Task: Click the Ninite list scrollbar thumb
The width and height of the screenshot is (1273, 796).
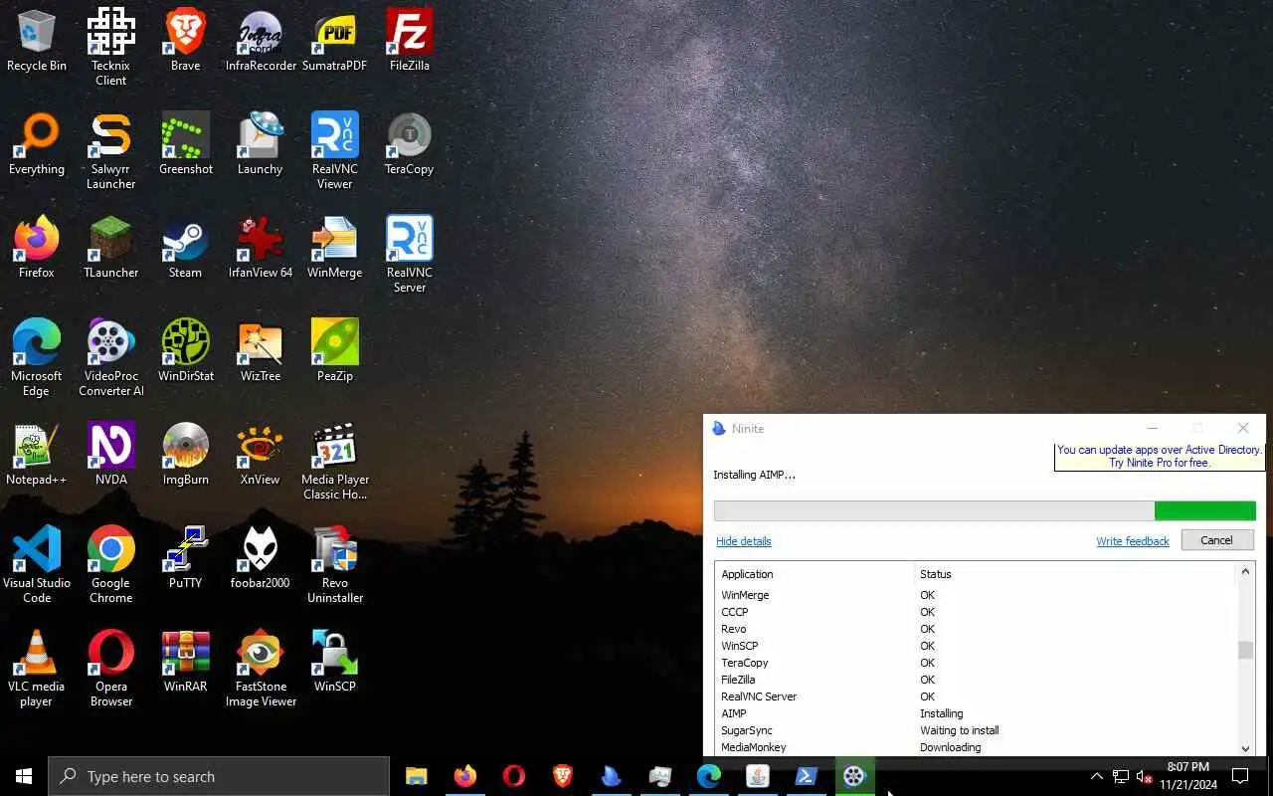Action: point(1245,651)
